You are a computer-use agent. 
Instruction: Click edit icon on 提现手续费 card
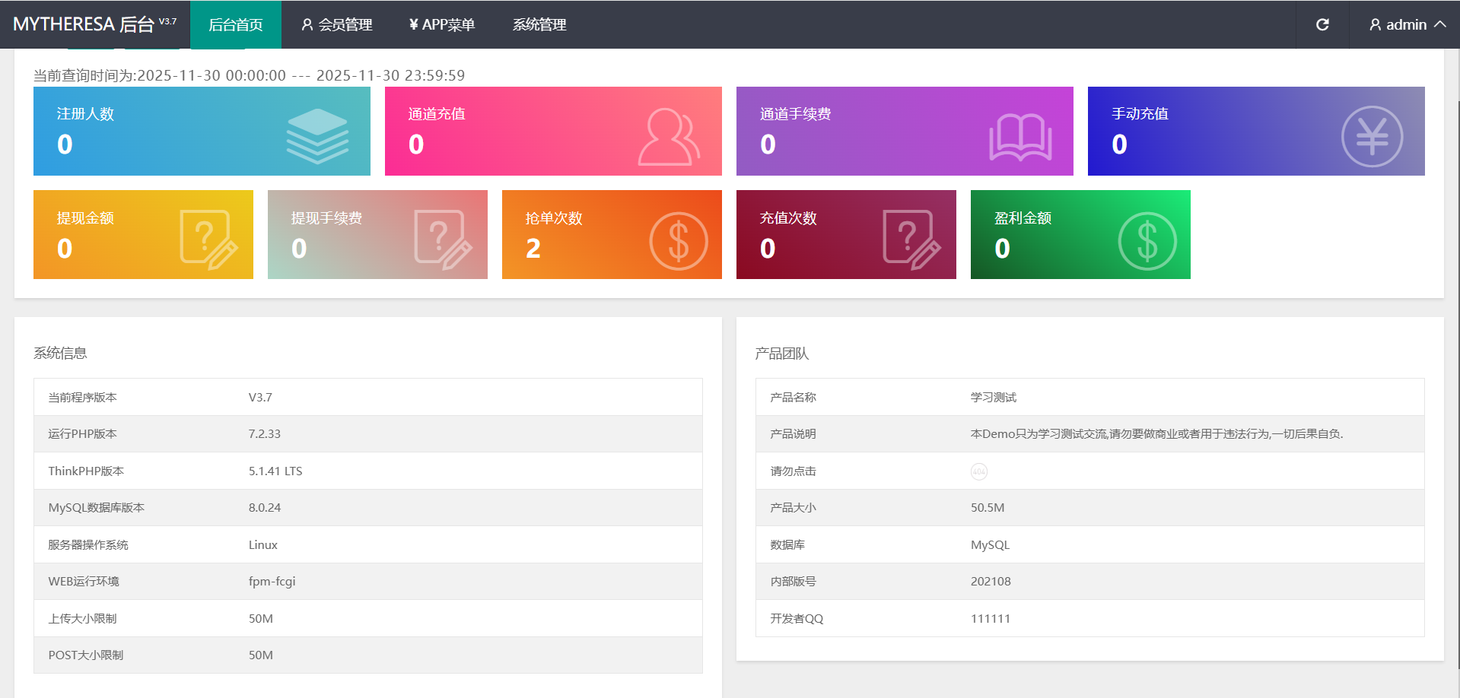click(x=442, y=240)
